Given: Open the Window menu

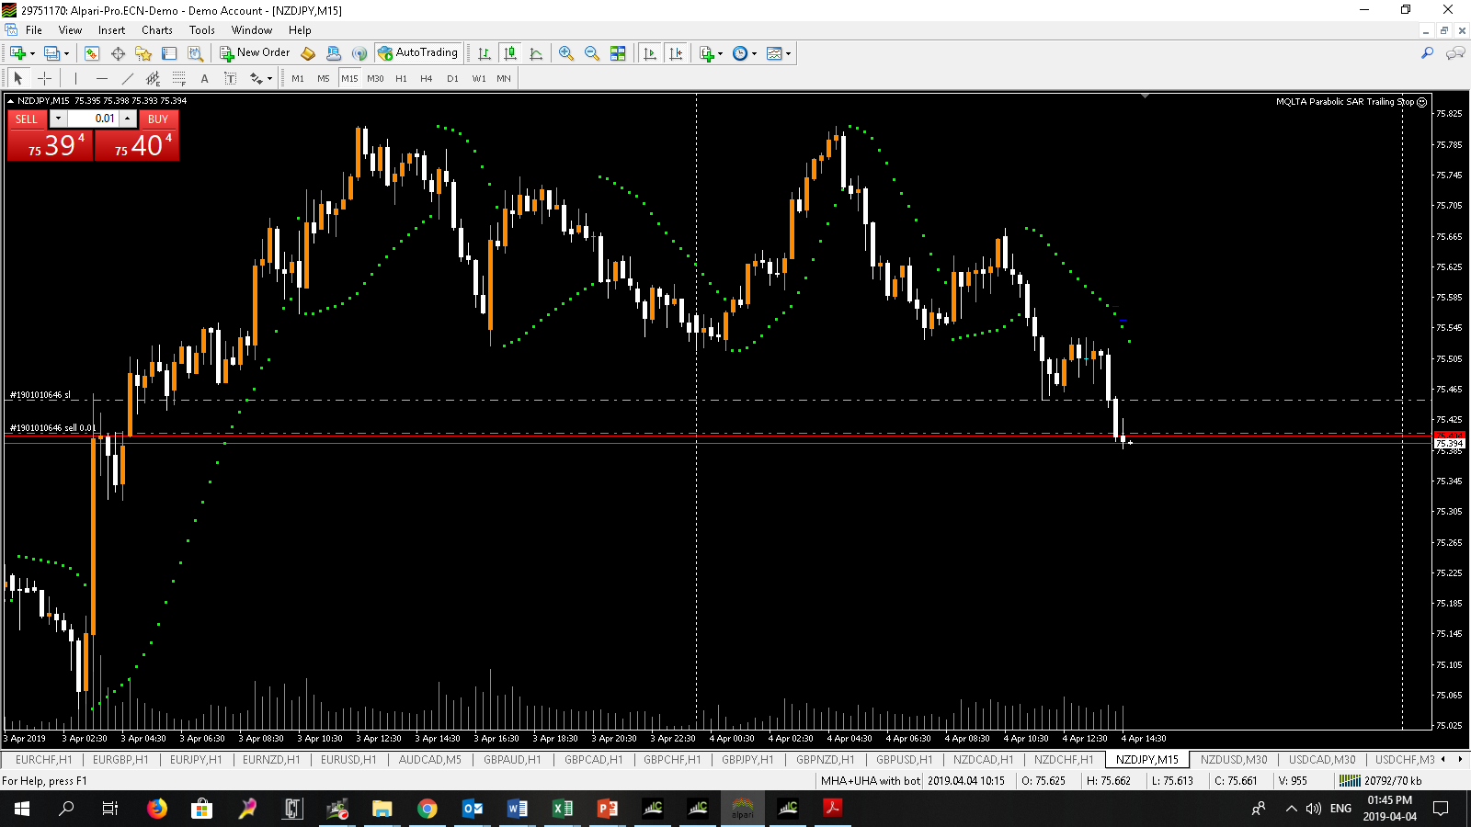Looking at the screenshot, I should pos(252,30).
